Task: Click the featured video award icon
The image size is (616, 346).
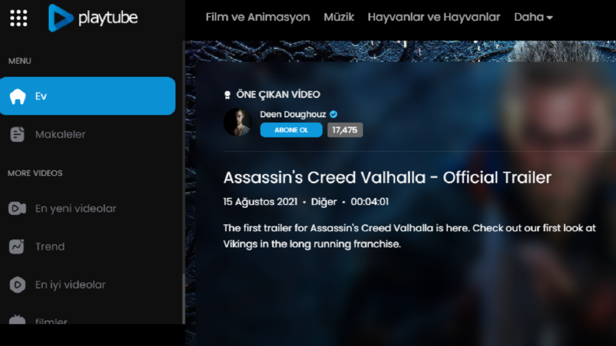Action: pyautogui.click(x=227, y=95)
